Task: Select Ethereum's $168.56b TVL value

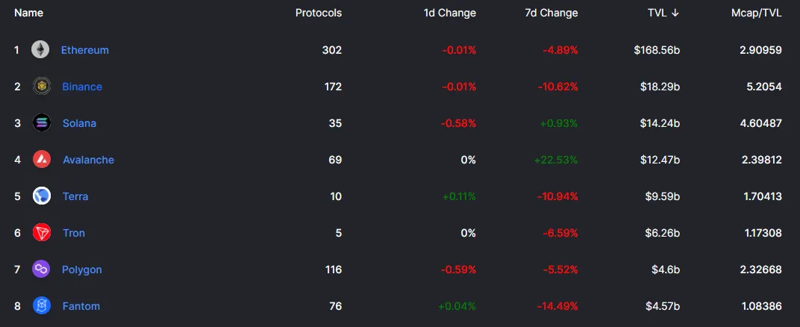Action: coord(657,50)
